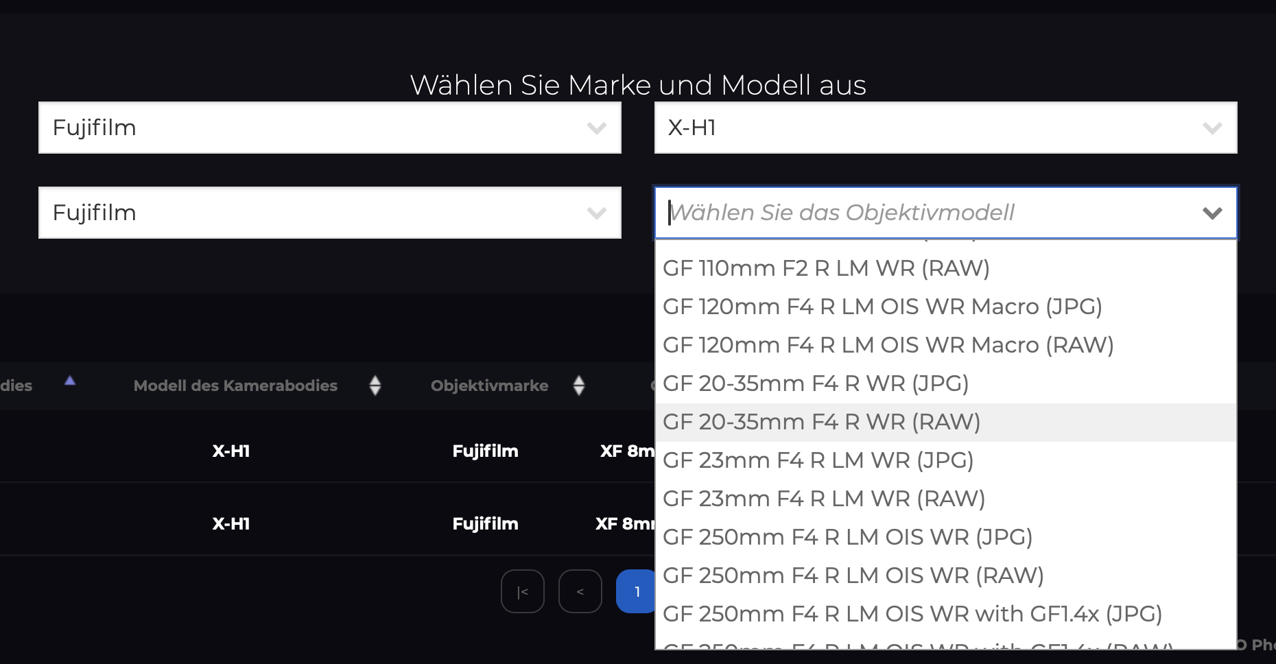Select GF 110mm F2 R LM WR (RAW)
Image resolution: width=1276 pixels, height=664 pixels.
(x=946, y=268)
